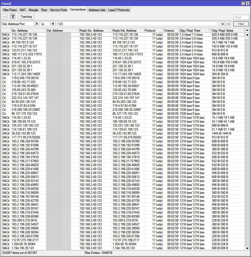The height and width of the screenshot is (257, 251).
Task: Open the 'is' operator dropdown
Action: pyautogui.click(x=53, y=24)
